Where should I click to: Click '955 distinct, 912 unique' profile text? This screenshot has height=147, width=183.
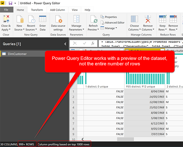pos(140,86)
